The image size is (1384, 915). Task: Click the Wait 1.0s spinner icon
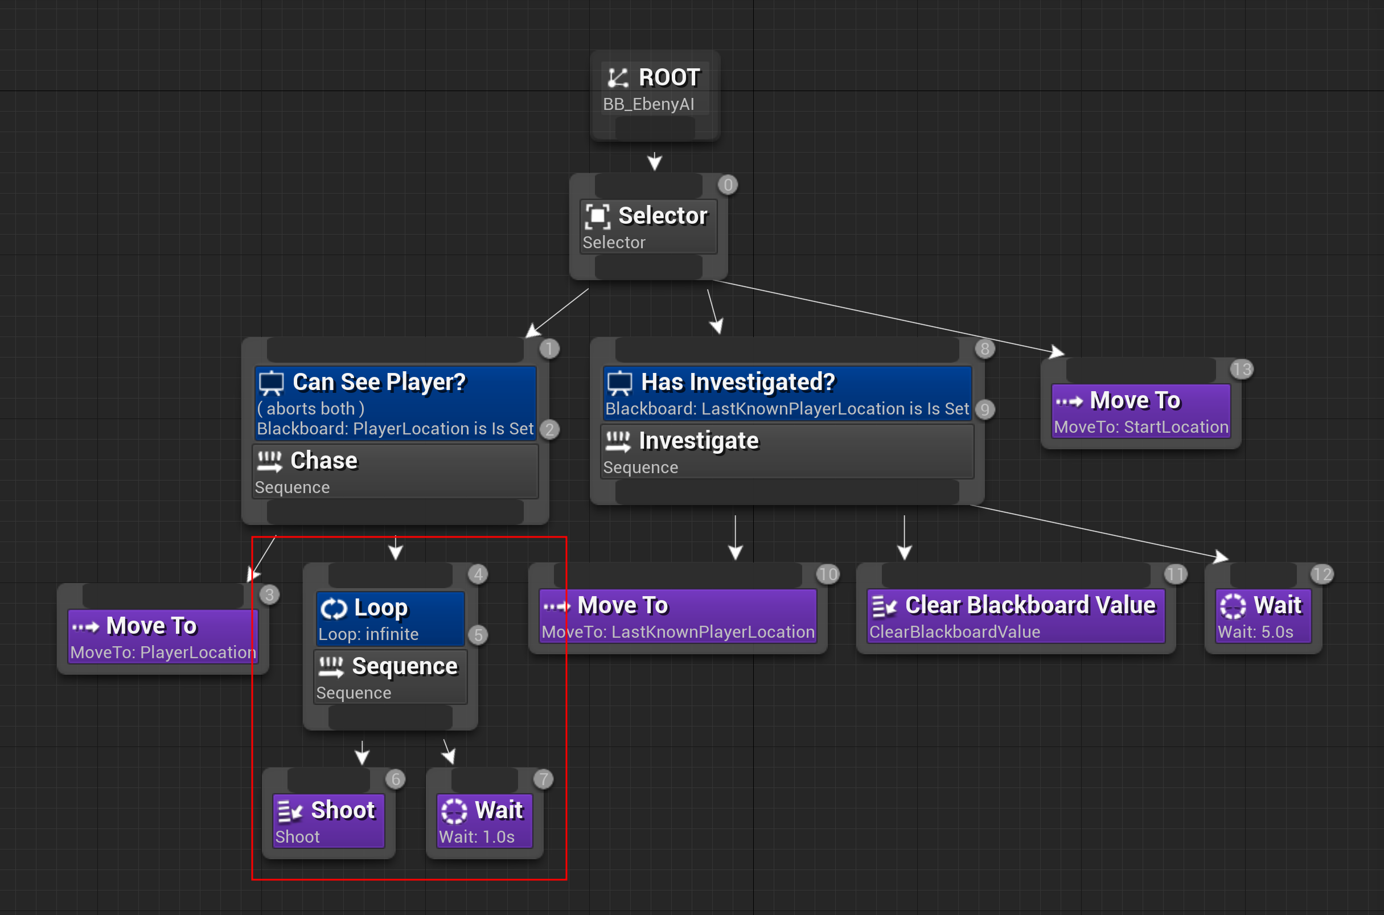click(454, 811)
